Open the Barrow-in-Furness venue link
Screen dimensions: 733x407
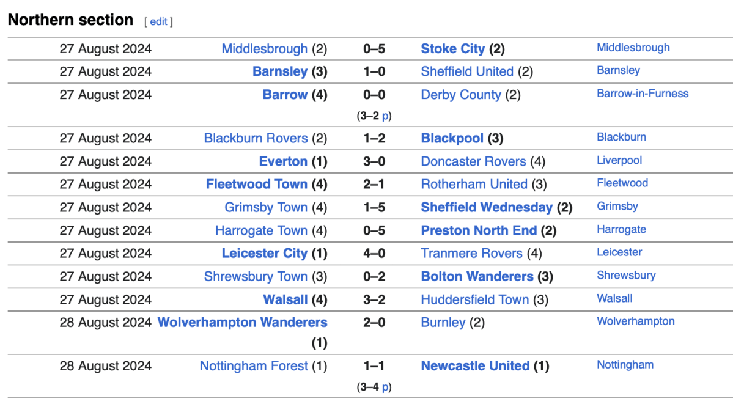[643, 94]
